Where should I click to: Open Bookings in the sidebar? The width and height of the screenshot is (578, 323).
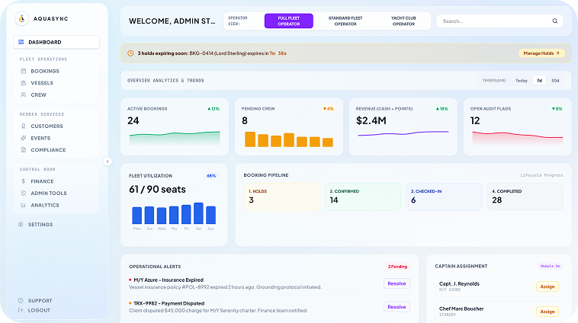pyautogui.click(x=56, y=71)
